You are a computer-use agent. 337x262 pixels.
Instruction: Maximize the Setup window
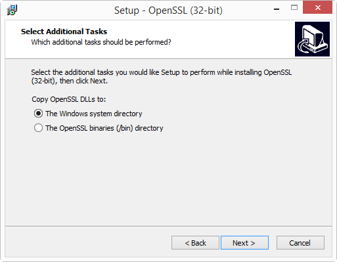pos(294,8)
